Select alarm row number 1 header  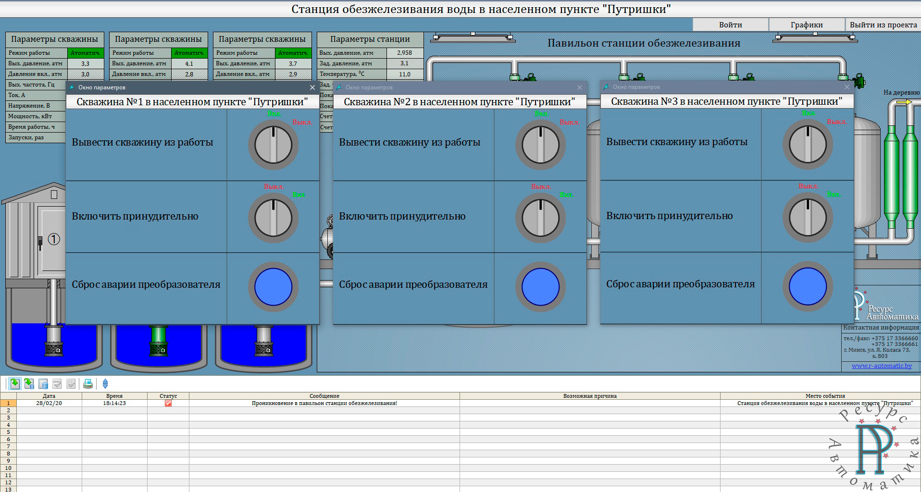point(8,403)
